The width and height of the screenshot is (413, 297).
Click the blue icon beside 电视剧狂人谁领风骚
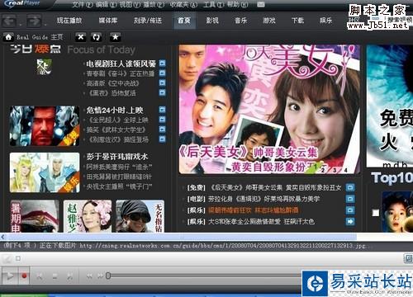[x=163, y=63]
